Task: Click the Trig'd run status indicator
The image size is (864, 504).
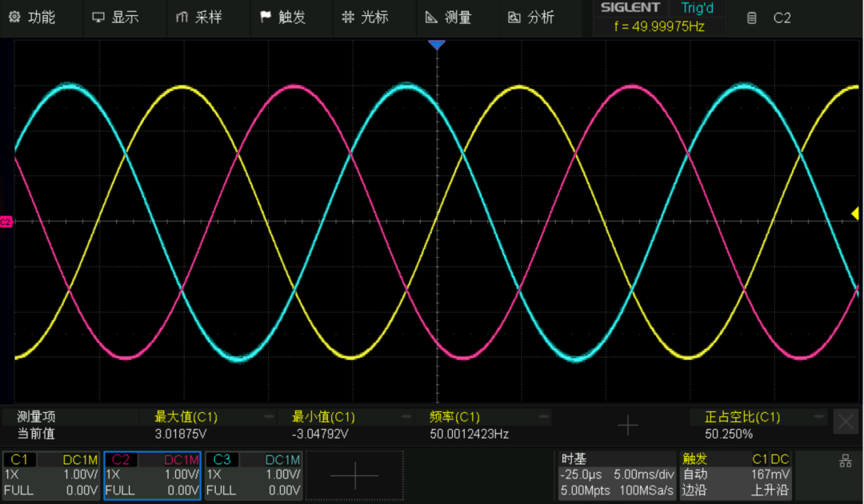Action: tap(697, 8)
